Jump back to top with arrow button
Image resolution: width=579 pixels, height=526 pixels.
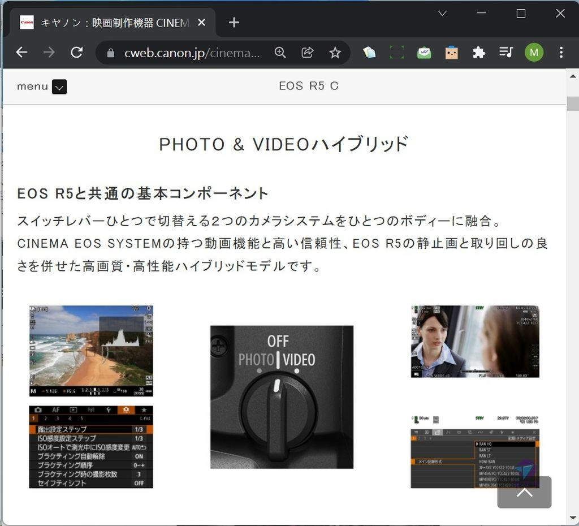coord(524,493)
